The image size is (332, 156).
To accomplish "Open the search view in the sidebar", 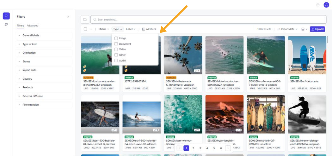I will (6, 16).
